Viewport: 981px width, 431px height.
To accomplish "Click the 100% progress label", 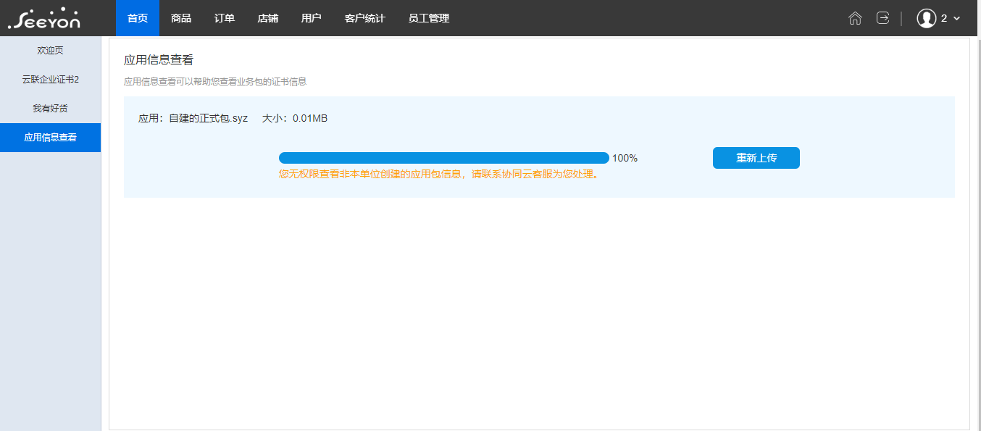I will click(x=625, y=158).
